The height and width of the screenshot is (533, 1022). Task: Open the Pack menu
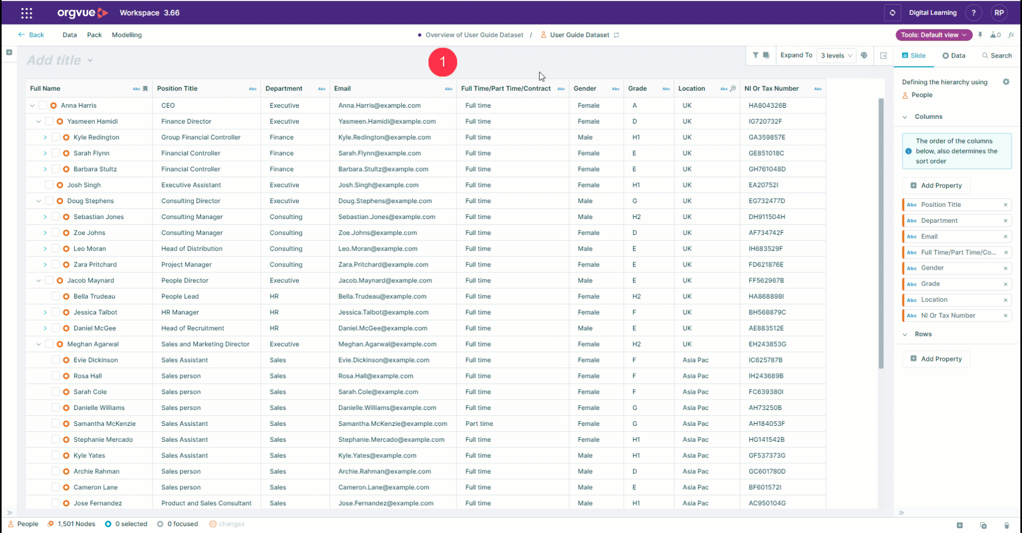pyautogui.click(x=94, y=35)
